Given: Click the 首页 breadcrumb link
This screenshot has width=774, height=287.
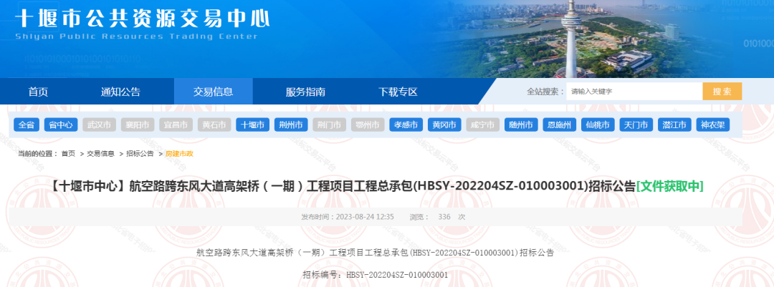Looking at the screenshot, I should (x=68, y=154).
